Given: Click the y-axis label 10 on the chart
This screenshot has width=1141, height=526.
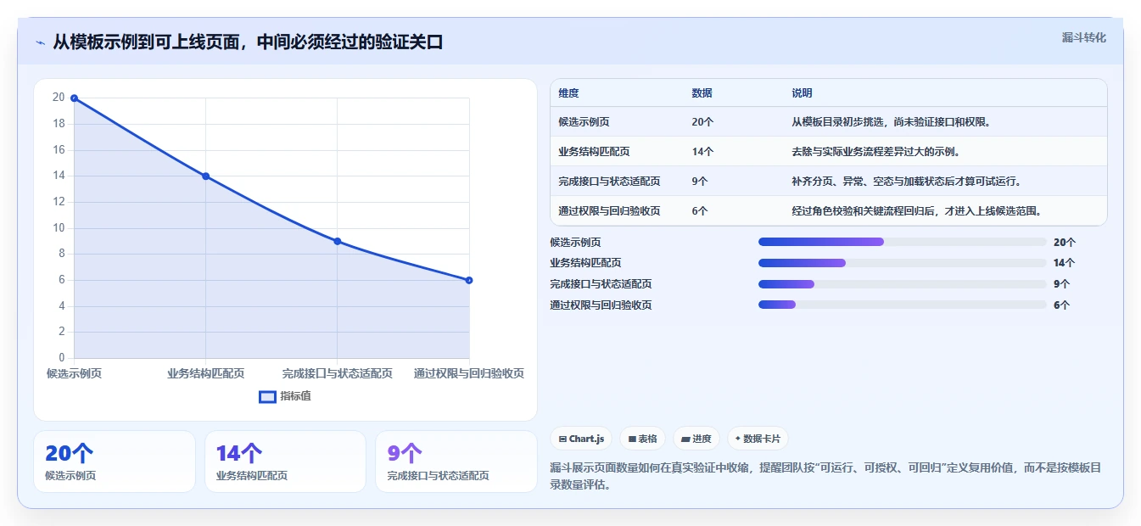Looking at the screenshot, I should pyautogui.click(x=59, y=227).
